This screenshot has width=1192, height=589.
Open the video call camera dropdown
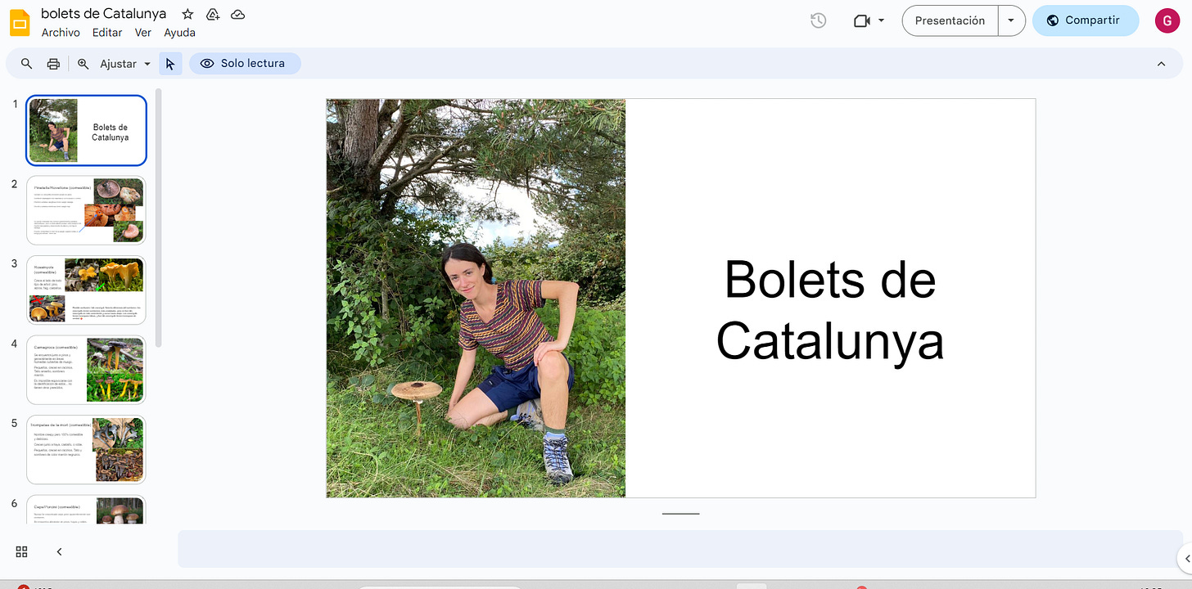click(869, 20)
